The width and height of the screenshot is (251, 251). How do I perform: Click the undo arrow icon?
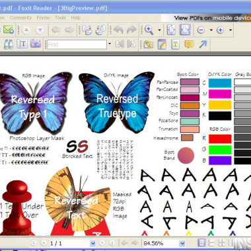[x=118, y=30]
